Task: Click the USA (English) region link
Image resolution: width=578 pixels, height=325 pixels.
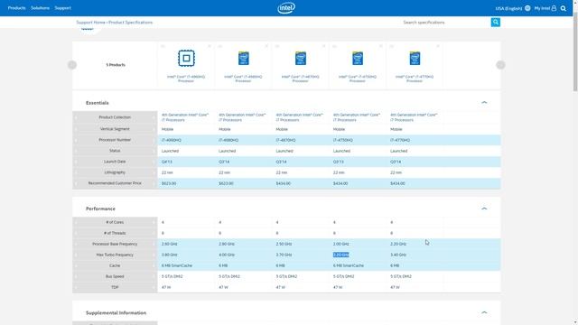Action: tap(508, 8)
